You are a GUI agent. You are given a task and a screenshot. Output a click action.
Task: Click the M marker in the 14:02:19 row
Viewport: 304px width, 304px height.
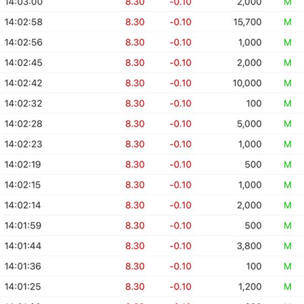287,165
